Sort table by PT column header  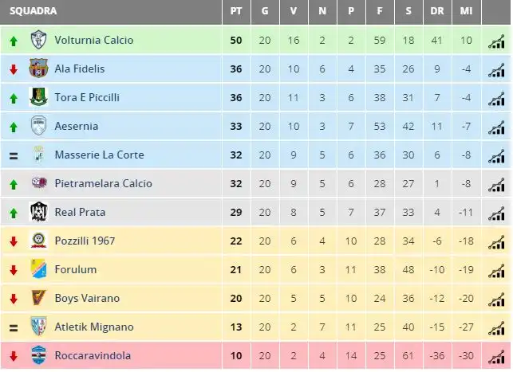(x=236, y=11)
